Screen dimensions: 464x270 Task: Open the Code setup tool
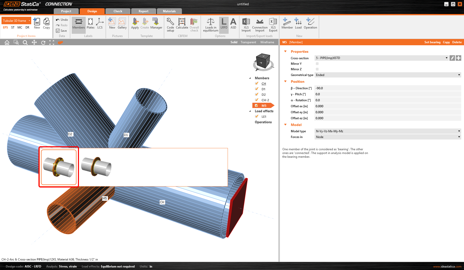[x=170, y=24]
